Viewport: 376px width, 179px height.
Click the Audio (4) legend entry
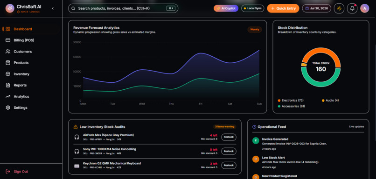click(x=330, y=100)
